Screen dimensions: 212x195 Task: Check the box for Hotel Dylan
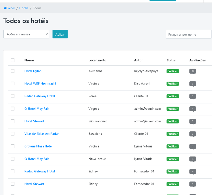(12, 71)
